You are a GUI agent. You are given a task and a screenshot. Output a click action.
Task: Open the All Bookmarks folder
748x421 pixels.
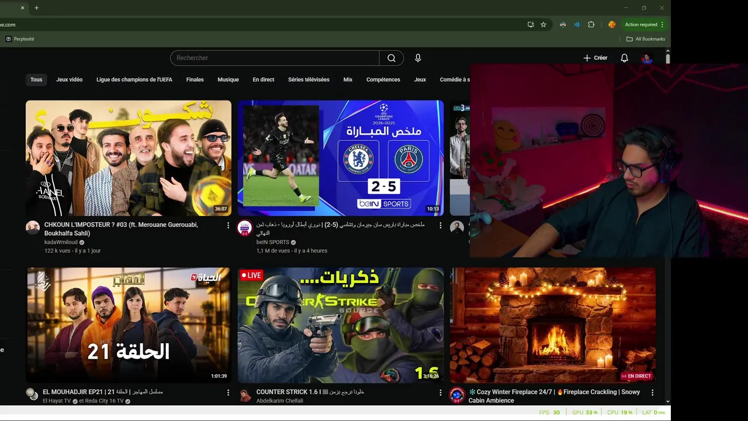coord(646,39)
